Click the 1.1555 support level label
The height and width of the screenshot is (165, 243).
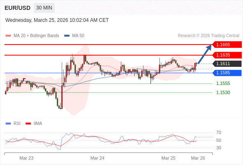pos(223,83)
